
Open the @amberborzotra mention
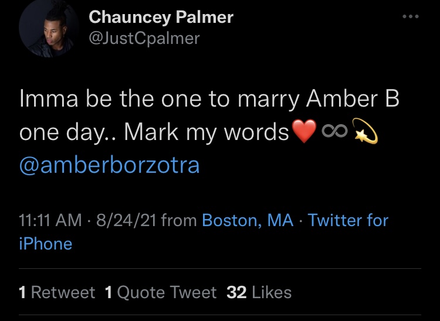[110, 165]
